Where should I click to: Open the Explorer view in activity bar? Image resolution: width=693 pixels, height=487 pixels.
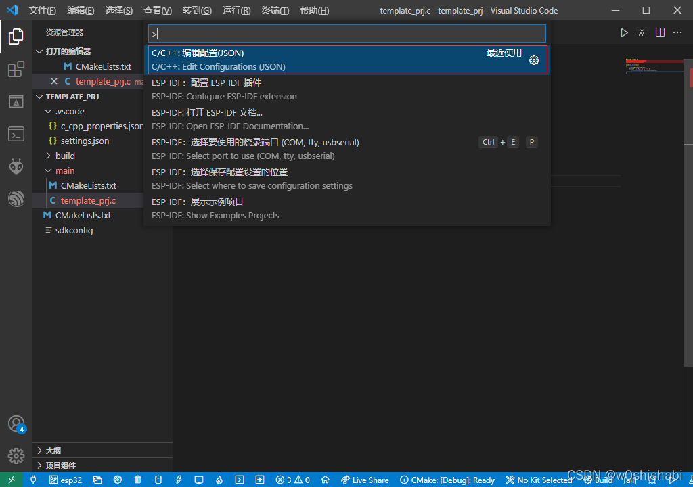16,37
